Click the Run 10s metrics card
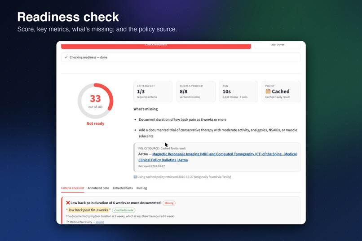The image size is (362, 241). point(238,91)
